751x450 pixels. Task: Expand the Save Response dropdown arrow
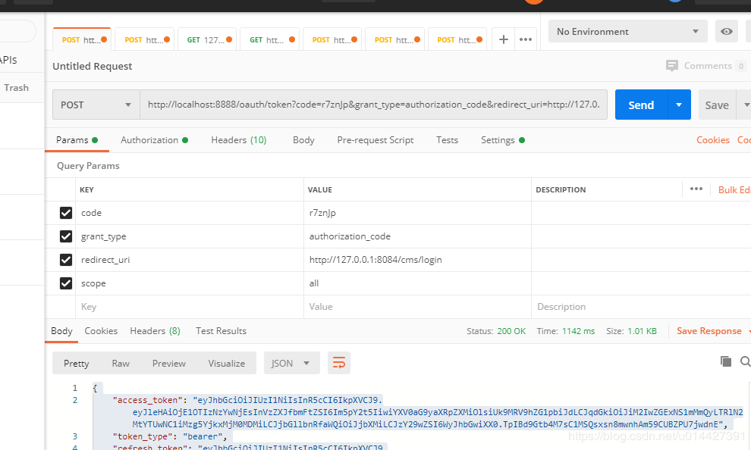(x=747, y=330)
